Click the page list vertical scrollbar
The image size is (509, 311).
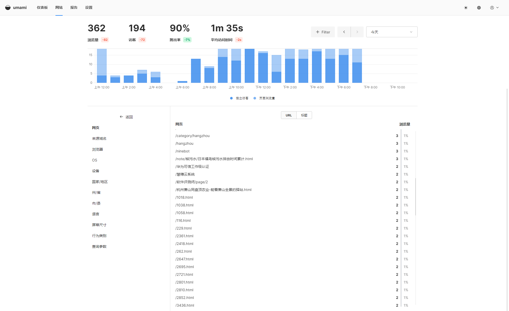[x=416, y=197]
